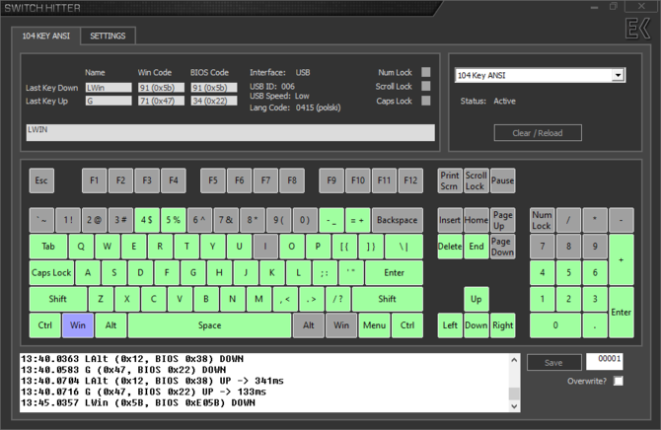Click the LWIN typed-keys text box
Image resolution: width=661 pixels, height=430 pixels.
pyautogui.click(x=230, y=132)
